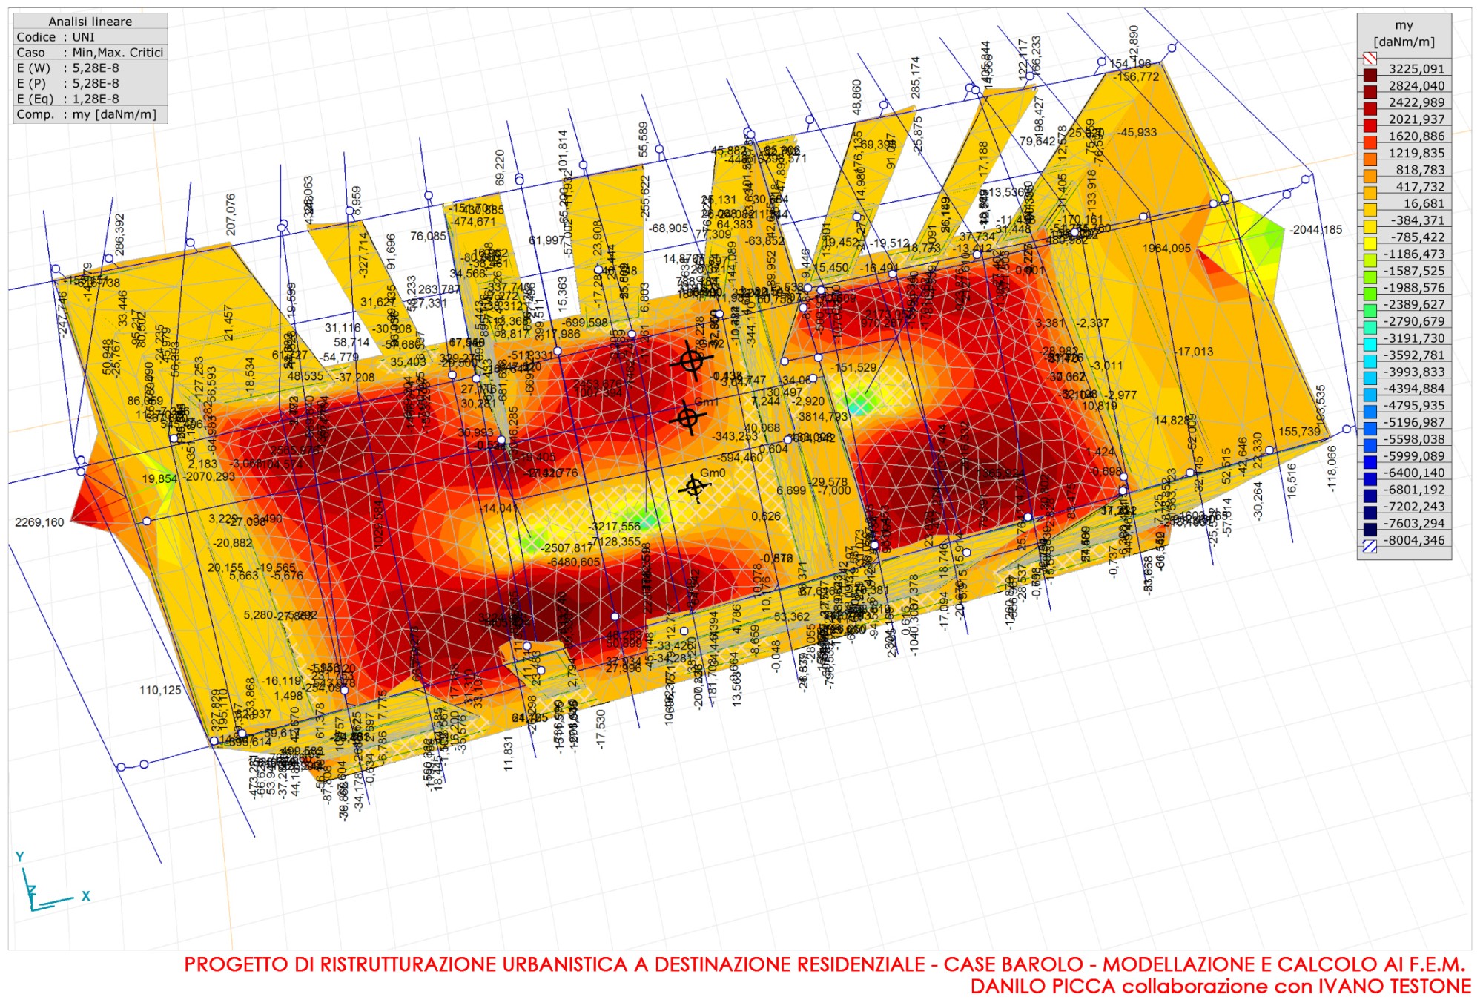Pick the orange swatch beside 818,783
1483x1000 pixels.
[1370, 176]
